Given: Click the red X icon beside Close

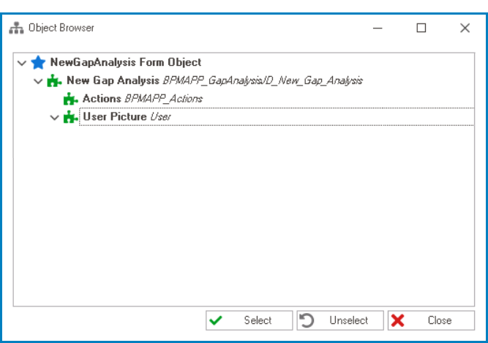Looking at the screenshot, I should (x=397, y=320).
